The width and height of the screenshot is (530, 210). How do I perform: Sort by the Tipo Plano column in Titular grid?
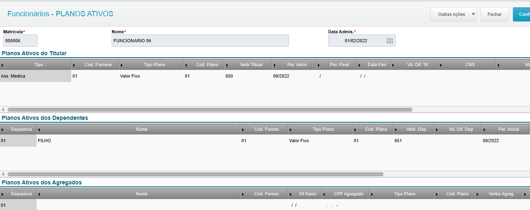click(x=154, y=65)
